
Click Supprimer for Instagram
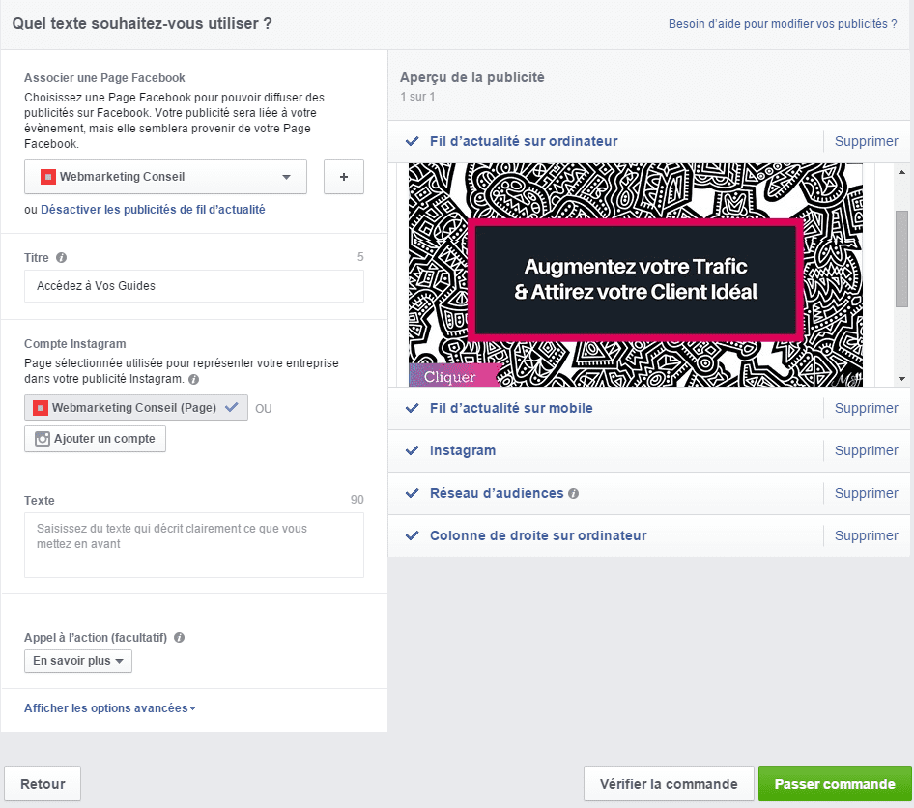click(867, 450)
